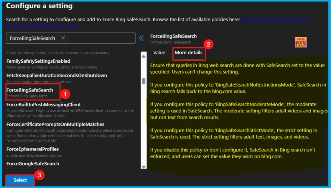Click 'Fetch keepalive duration on shutdown' description
331x188 pixels.
(39, 82)
